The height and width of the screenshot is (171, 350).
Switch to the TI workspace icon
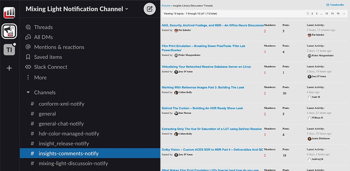pos(9,50)
